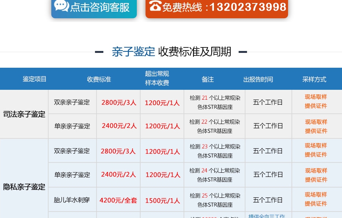Click 现场取样 提供证件 in 隐私 单亲 row
This screenshot has width=342, height=218.
click(x=316, y=175)
